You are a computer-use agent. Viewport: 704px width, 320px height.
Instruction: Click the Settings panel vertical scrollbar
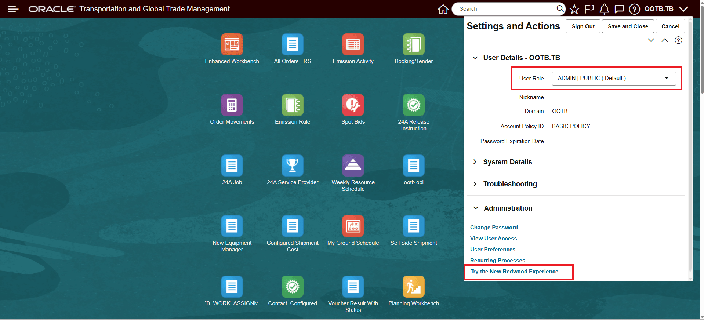tap(690, 147)
